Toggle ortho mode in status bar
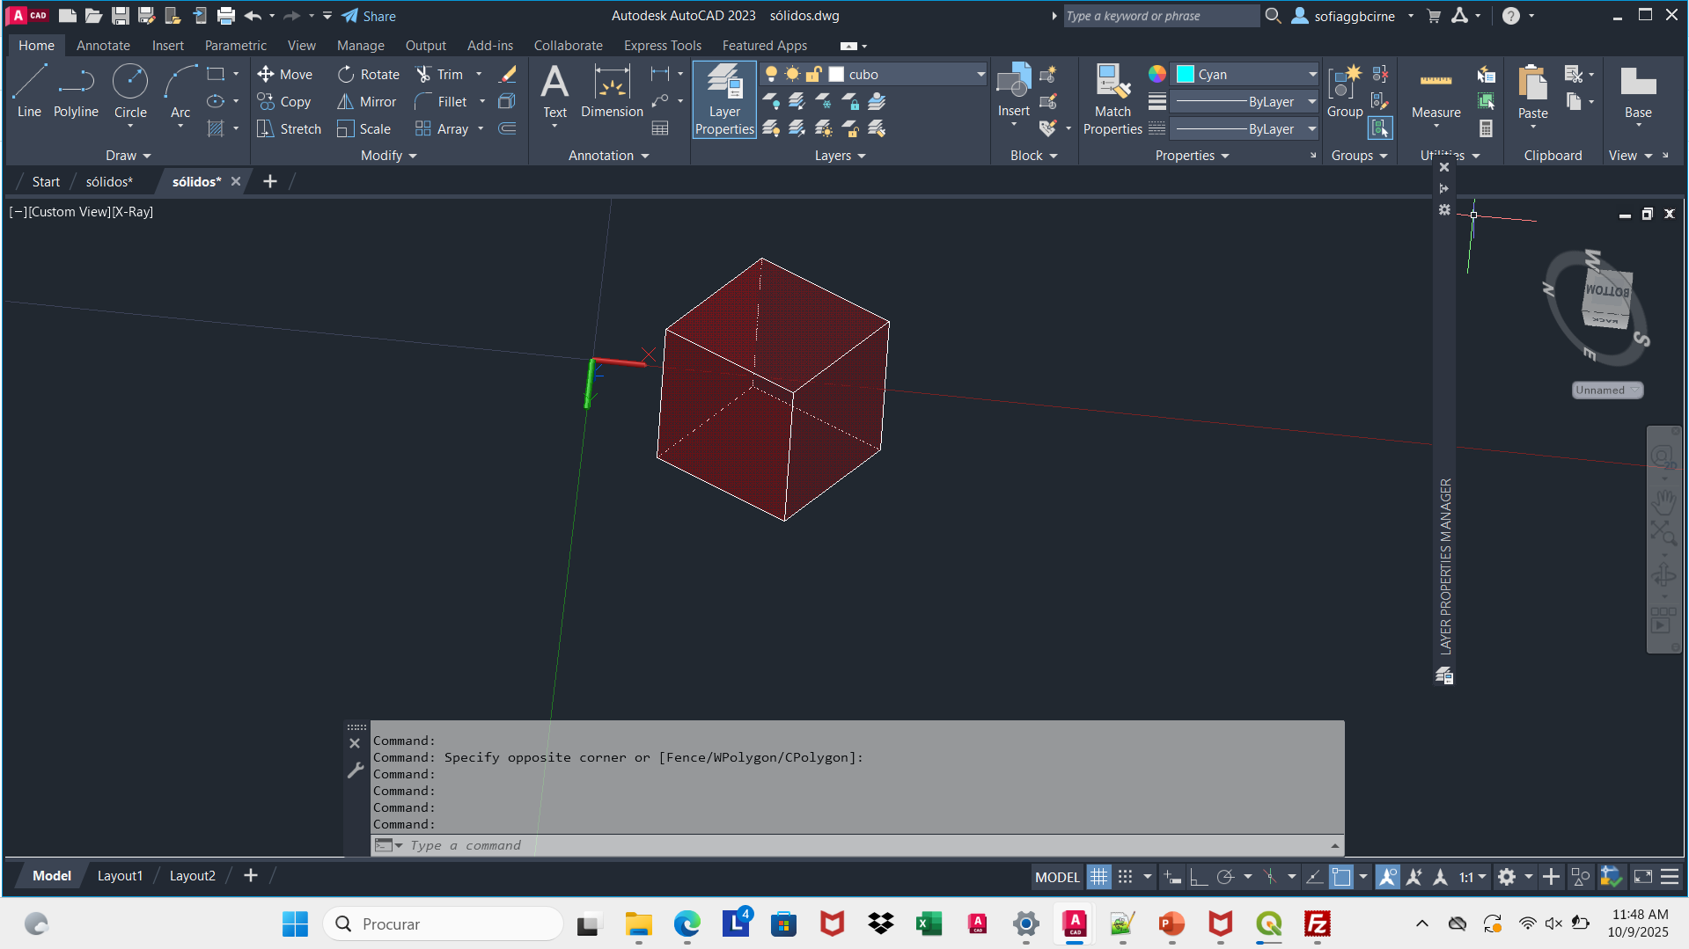The image size is (1689, 949). (x=1199, y=877)
